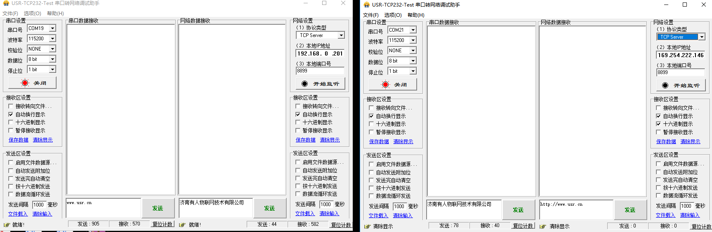Open the right window's 115200 baud rate dropdown

413,40
